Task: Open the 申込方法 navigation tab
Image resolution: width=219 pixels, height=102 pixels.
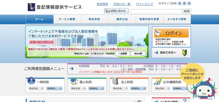Action: pos(94,19)
